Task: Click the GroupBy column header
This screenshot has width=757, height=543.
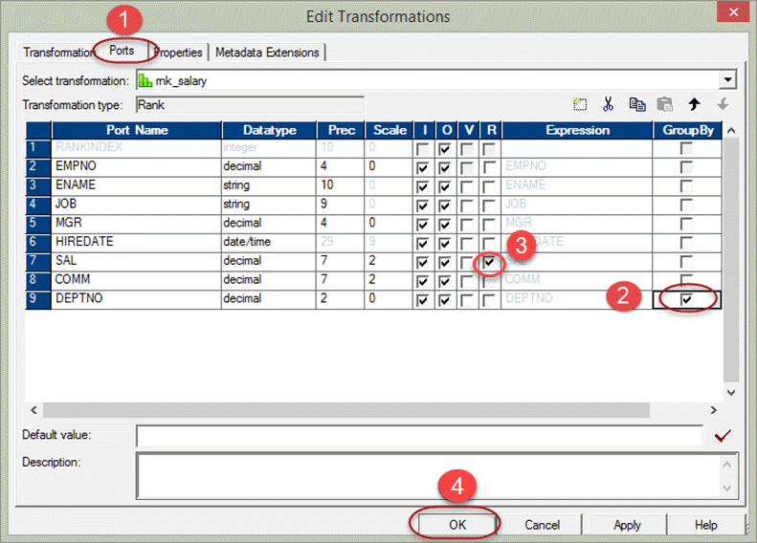Action: point(687,130)
